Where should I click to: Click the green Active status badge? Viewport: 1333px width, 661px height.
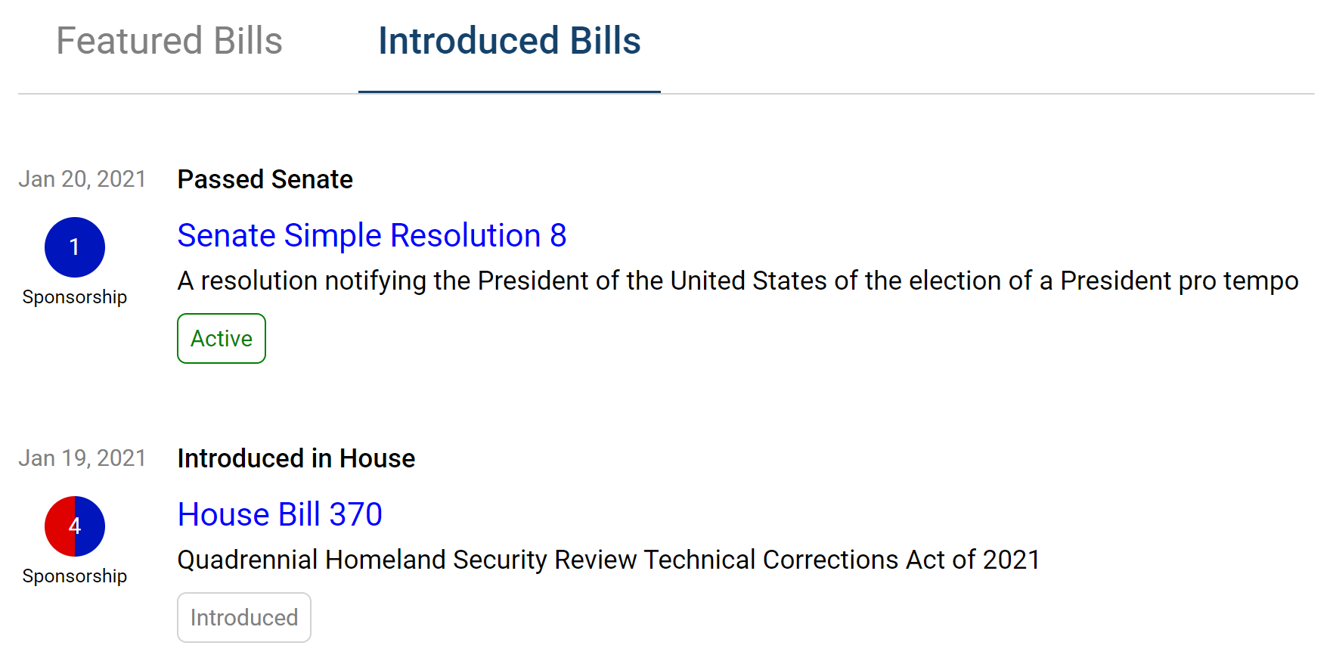coord(222,338)
